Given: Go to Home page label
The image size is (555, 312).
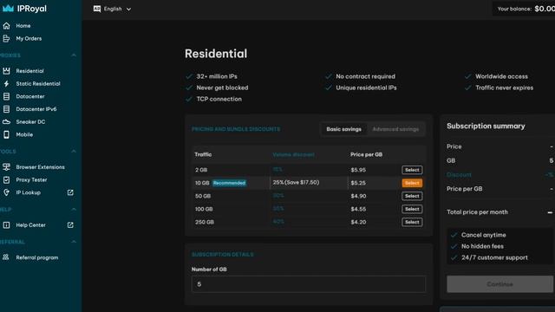Looking at the screenshot, I should click(23, 26).
